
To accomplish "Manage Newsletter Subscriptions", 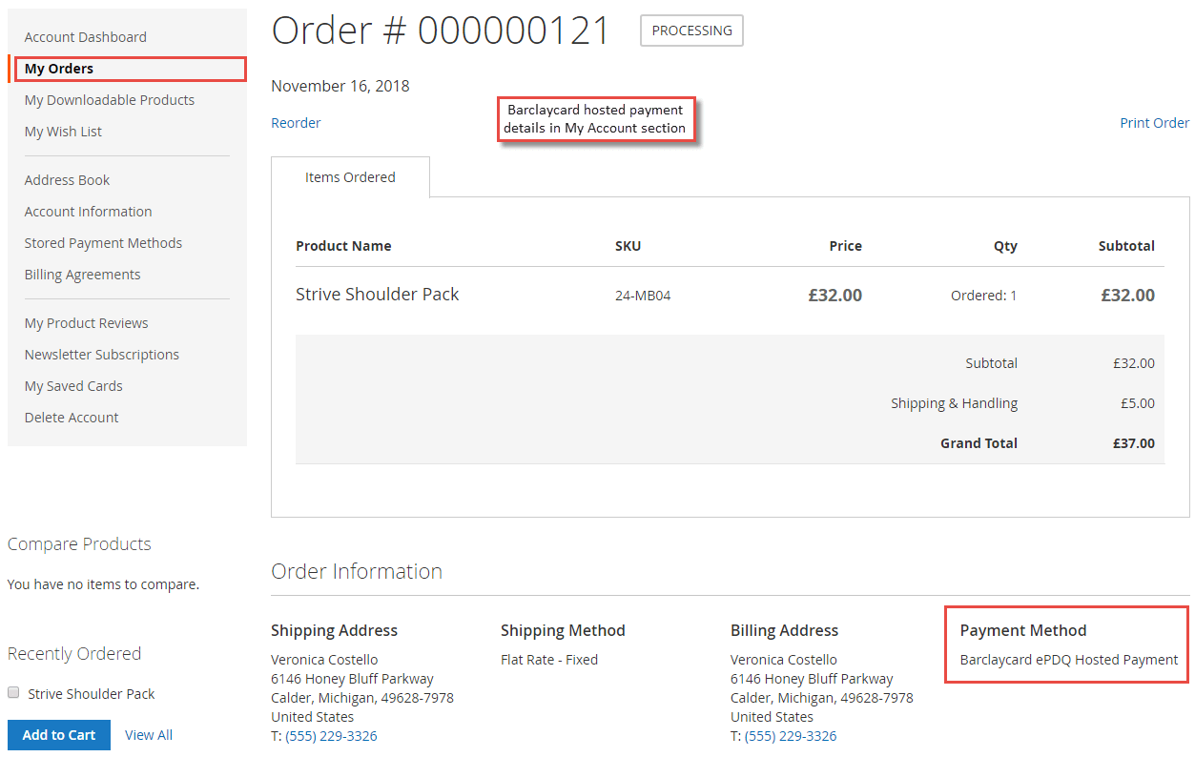I will [x=101, y=354].
